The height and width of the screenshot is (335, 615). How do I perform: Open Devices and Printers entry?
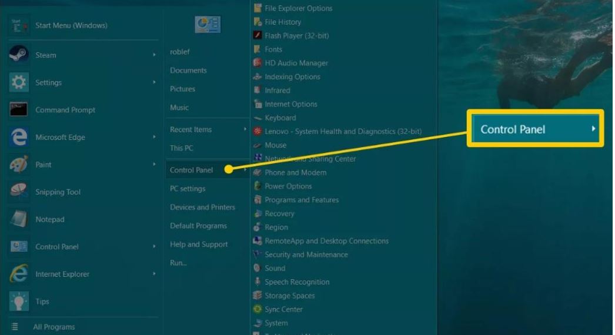pos(202,207)
